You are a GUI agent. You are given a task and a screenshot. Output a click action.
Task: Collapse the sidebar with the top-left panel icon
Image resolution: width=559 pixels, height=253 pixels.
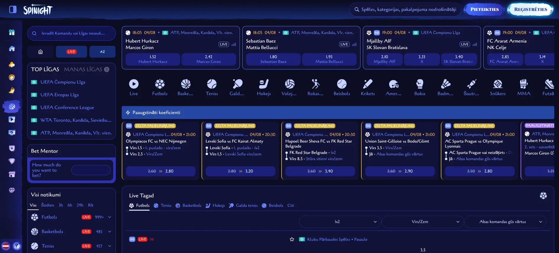(13, 10)
